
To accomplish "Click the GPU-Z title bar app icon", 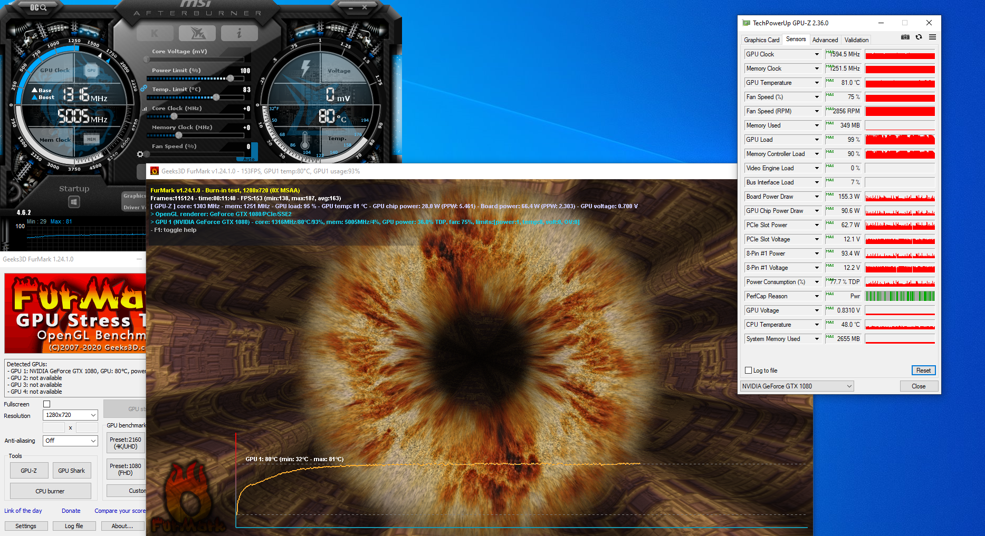I will [x=746, y=23].
